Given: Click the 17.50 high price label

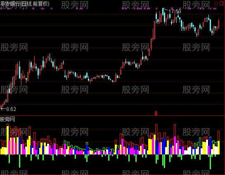Looking at the screenshot, I should click(x=175, y=12).
